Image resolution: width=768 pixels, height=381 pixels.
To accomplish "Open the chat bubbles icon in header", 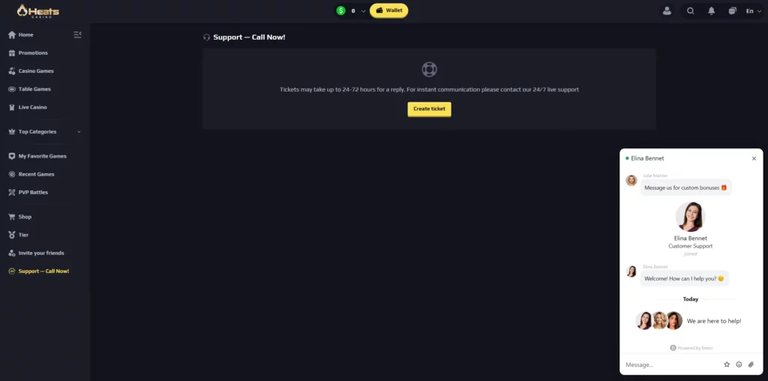I will (732, 10).
